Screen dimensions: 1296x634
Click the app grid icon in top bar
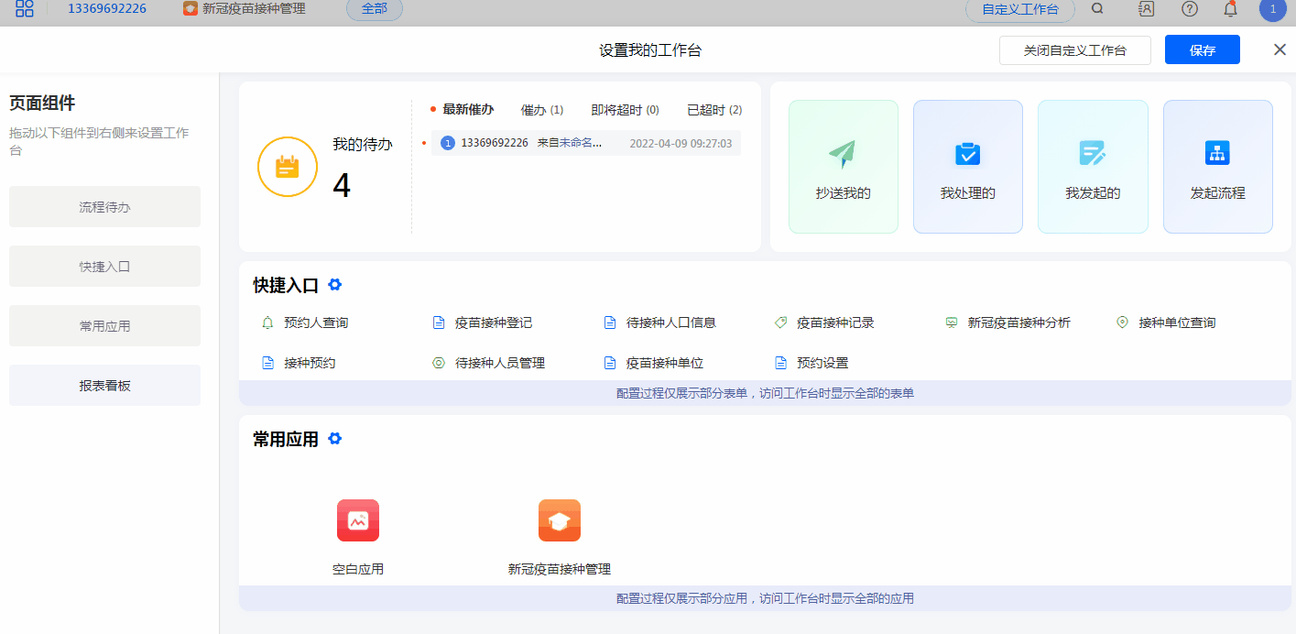(x=25, y=9)
